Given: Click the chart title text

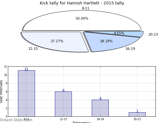Looking at the screenshot, I should 82,3.
